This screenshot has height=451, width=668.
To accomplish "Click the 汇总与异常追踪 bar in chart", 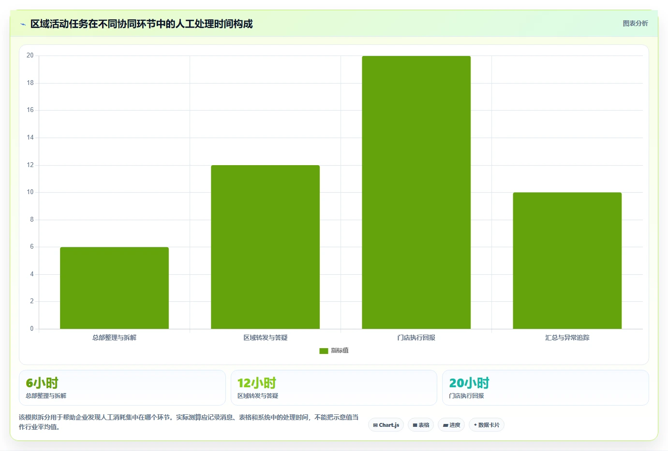I will pyautogui.click(x=567, y=261).
